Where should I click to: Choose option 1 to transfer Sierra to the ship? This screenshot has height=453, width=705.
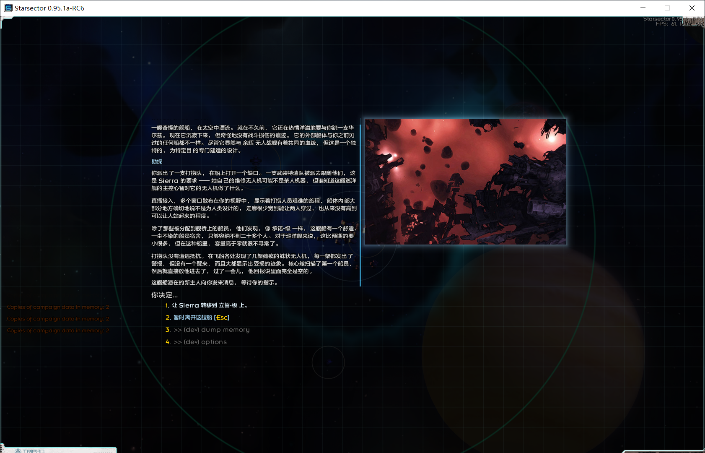click(210, 305)
